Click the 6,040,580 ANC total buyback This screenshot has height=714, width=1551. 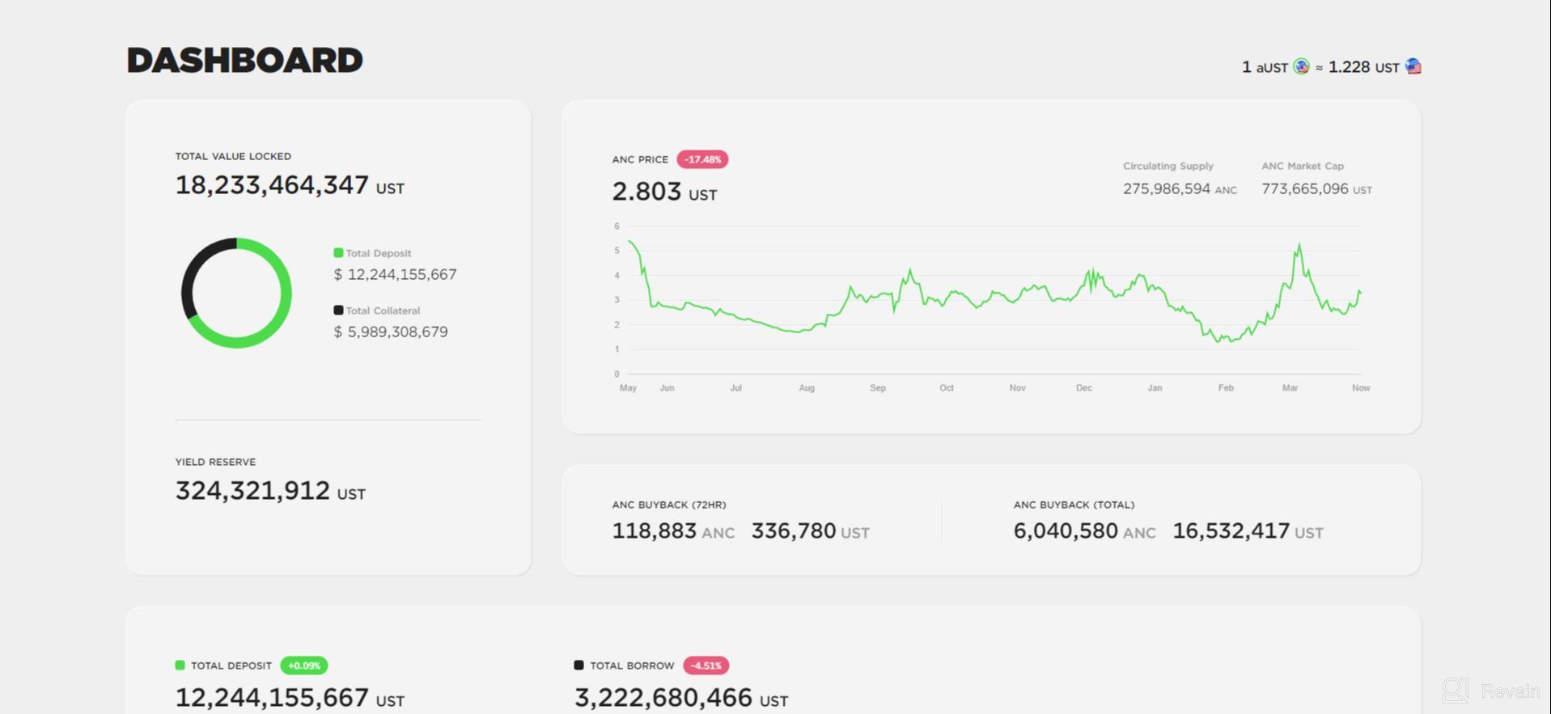(x=1084, y=531)
